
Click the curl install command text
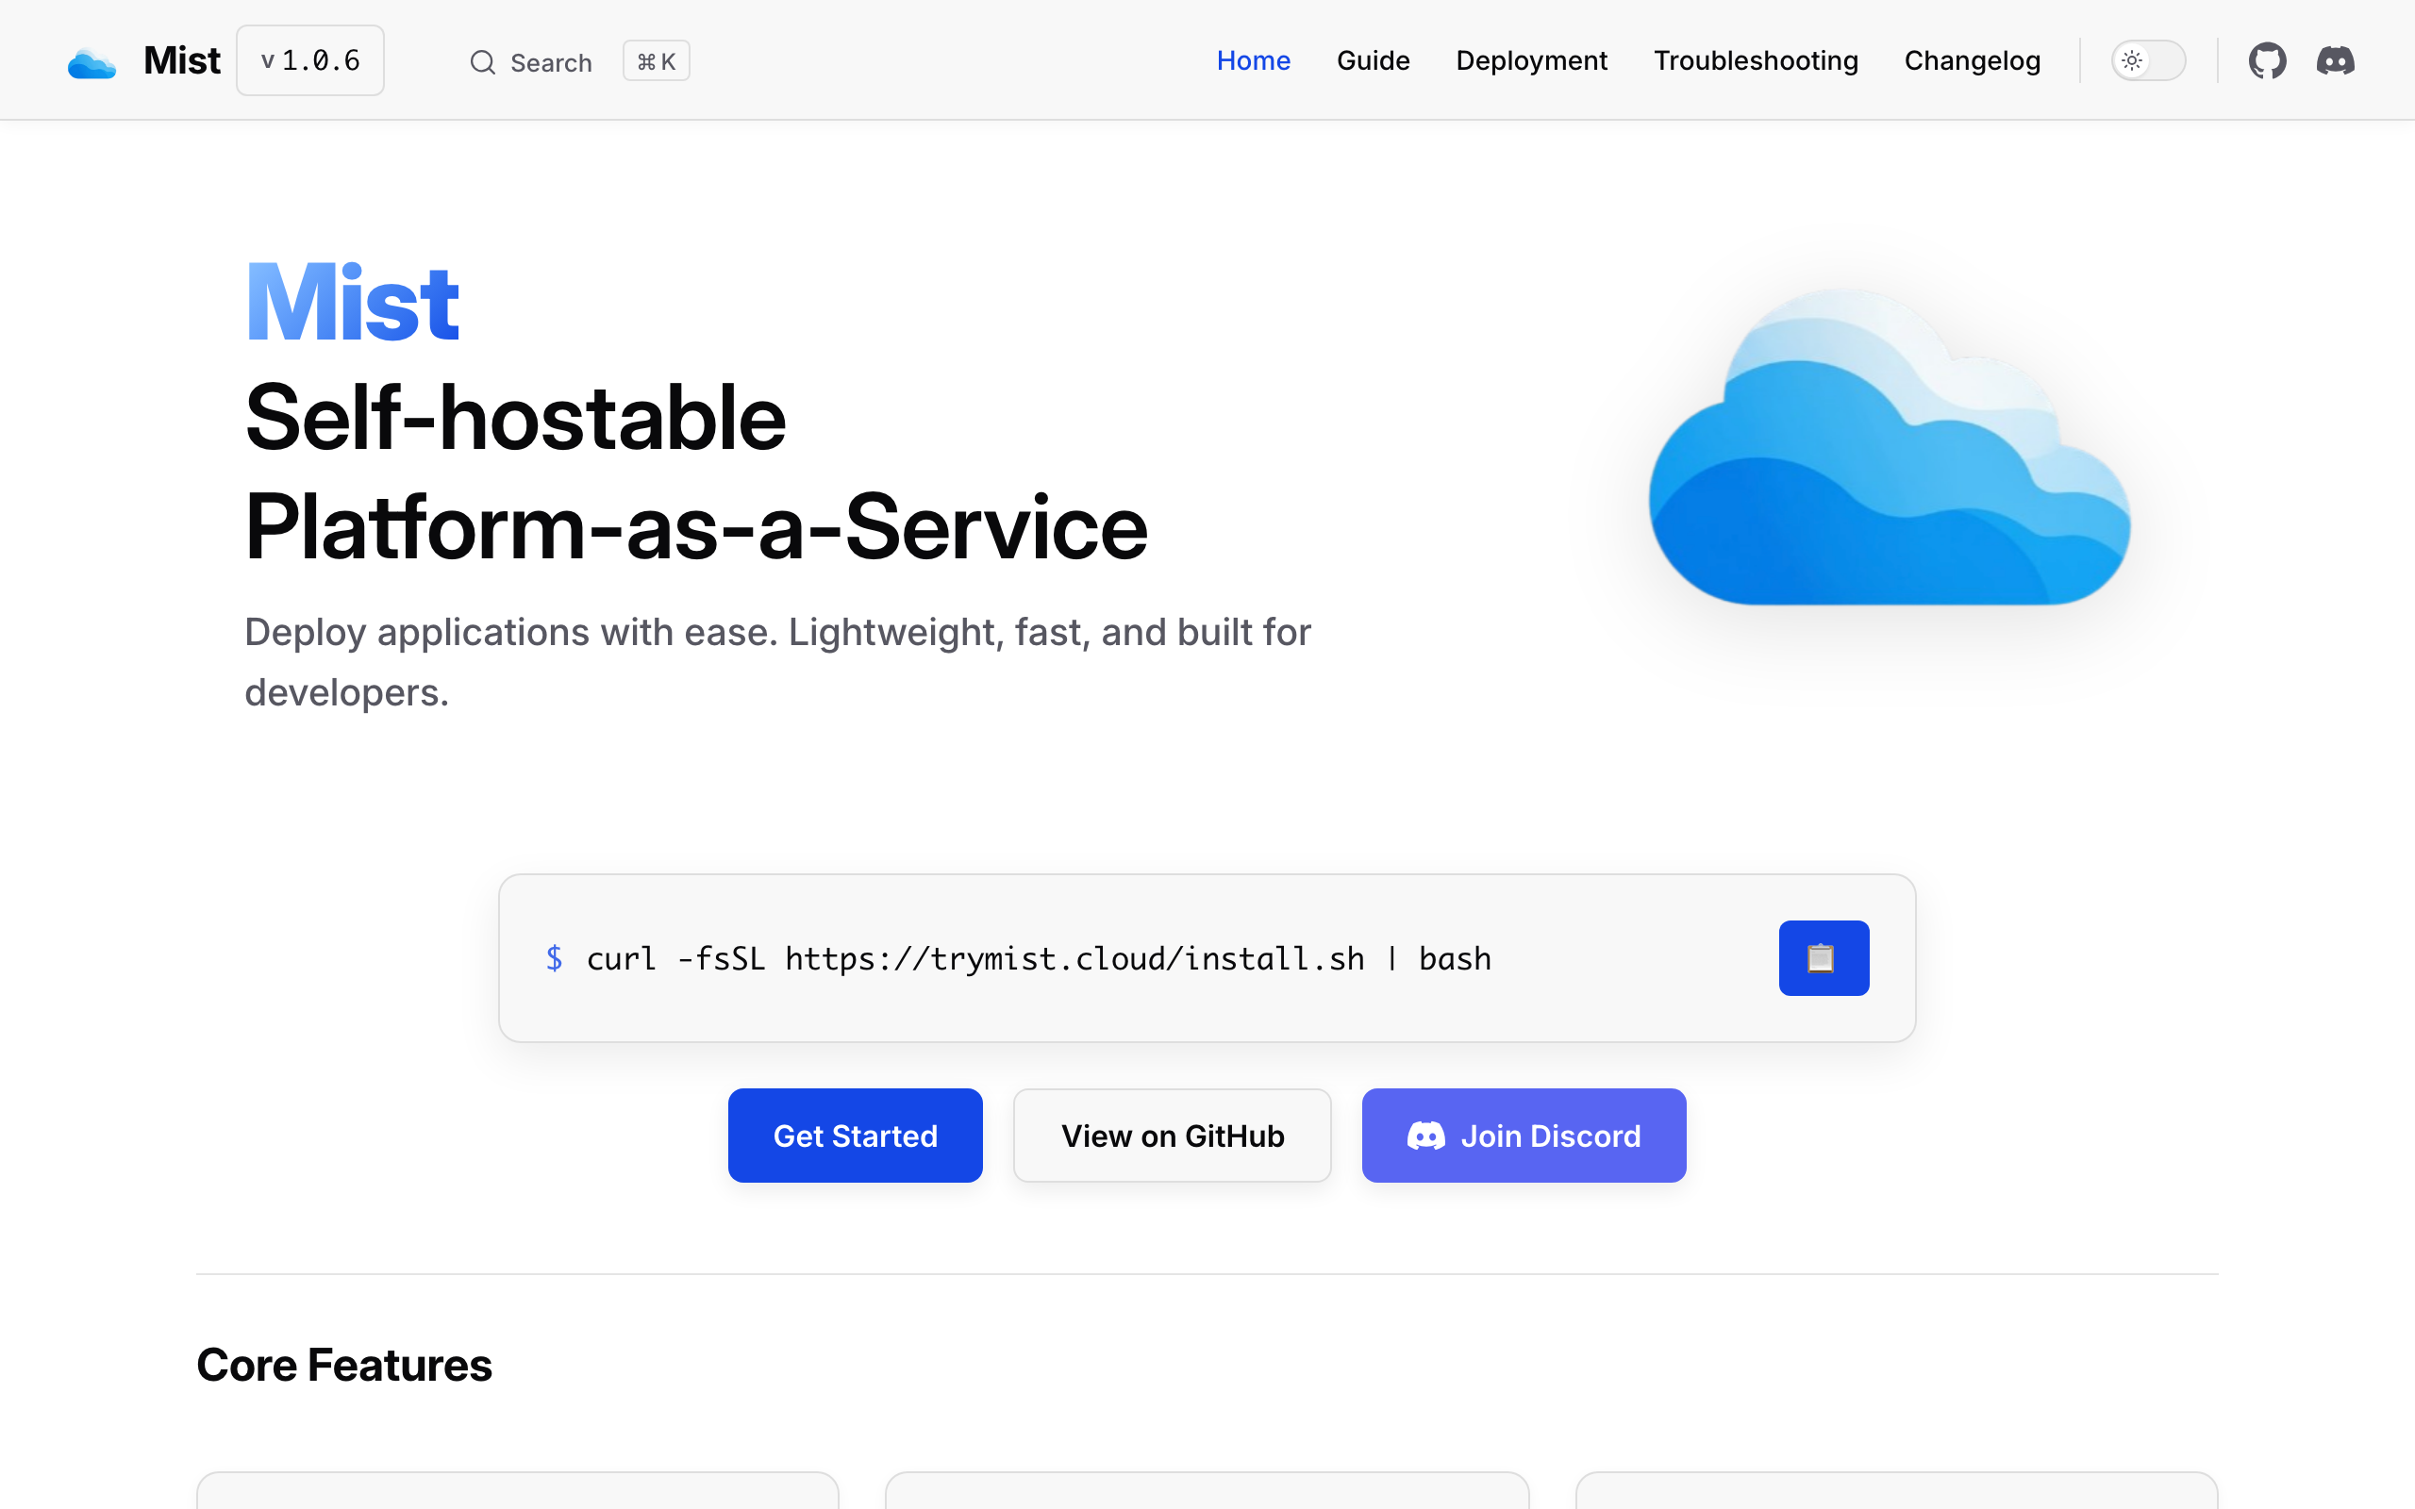click(x=1038, y=958)
